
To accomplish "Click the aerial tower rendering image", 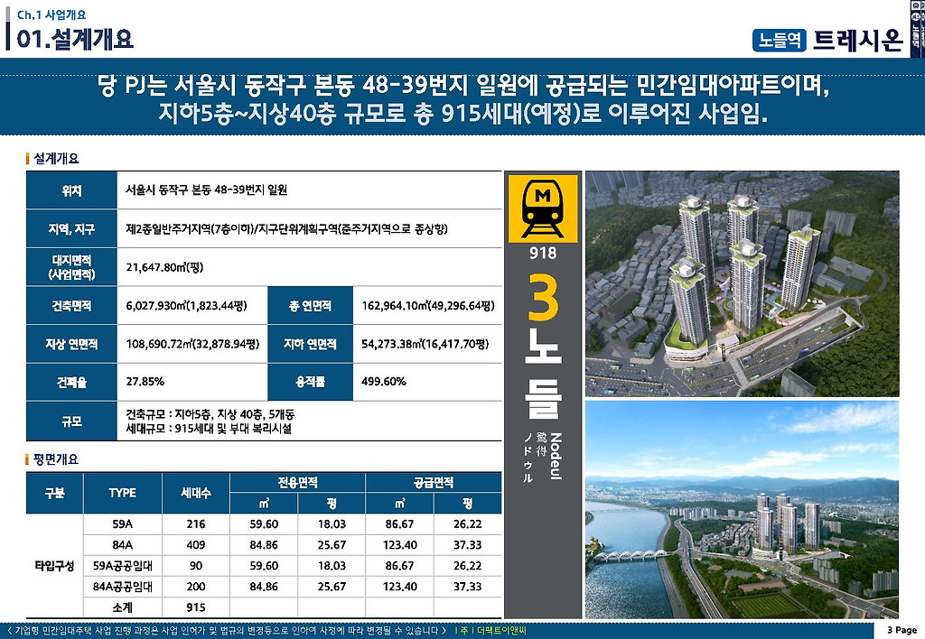I will coord(743,283).
